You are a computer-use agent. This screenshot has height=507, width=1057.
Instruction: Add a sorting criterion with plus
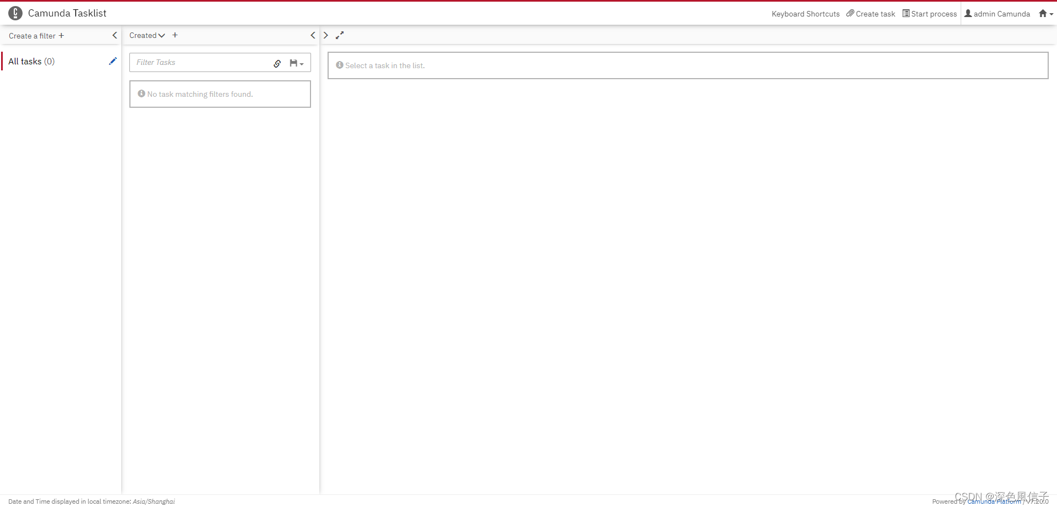(x=175, y=35)
